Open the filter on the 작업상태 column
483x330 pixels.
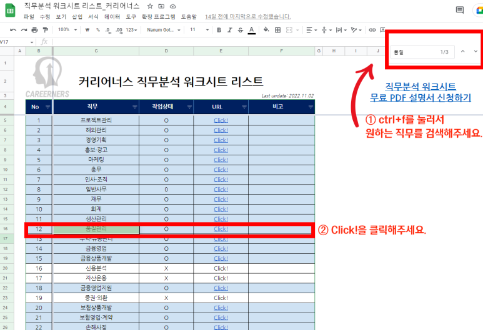[189, 107]
